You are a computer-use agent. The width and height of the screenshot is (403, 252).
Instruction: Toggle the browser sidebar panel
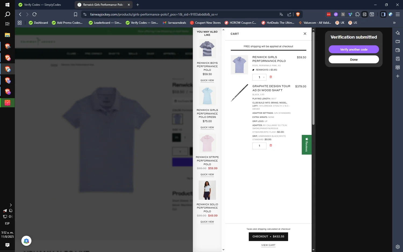pos(383,14)
